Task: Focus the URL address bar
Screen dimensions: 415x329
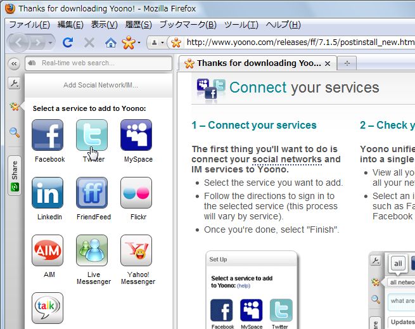Action: pos(300,42)
